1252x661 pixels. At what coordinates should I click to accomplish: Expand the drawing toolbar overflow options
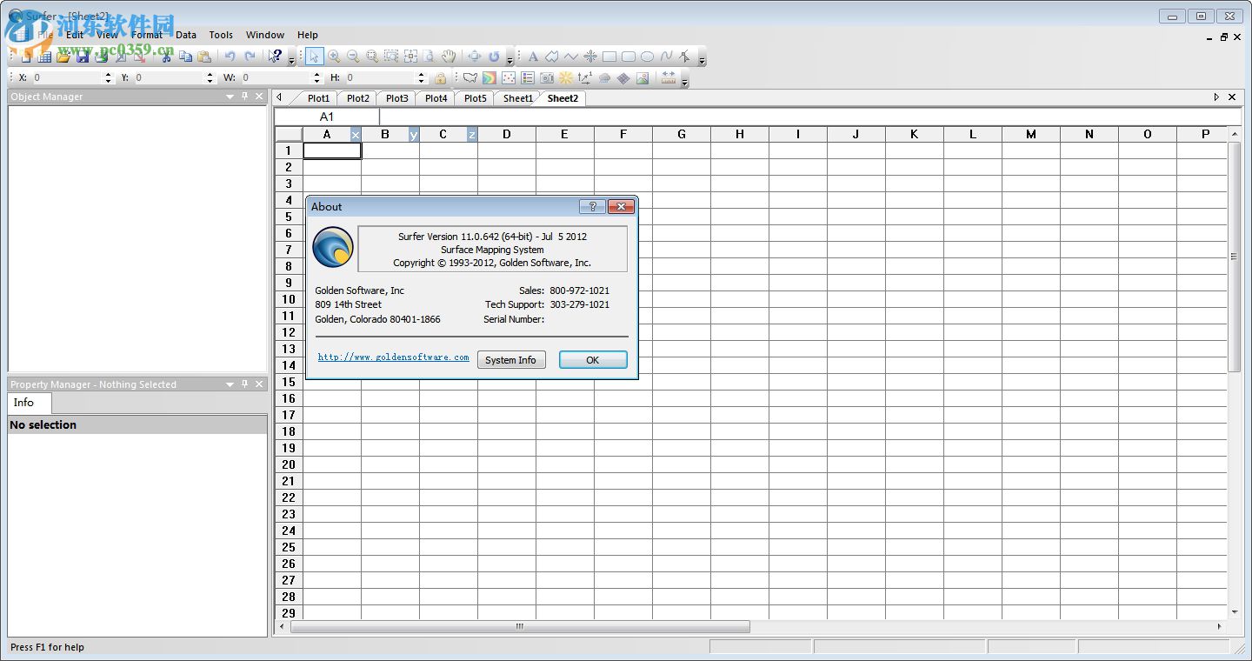[x=702, y=59]
